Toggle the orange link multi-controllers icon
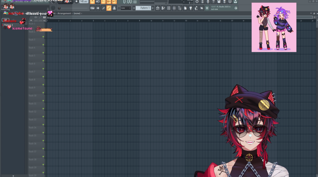Viewport: 318px width, 177px height. (109, 8)
